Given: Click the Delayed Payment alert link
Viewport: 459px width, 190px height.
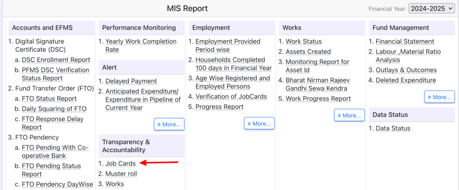Looking at the screenshot, I should pos(131,81).
